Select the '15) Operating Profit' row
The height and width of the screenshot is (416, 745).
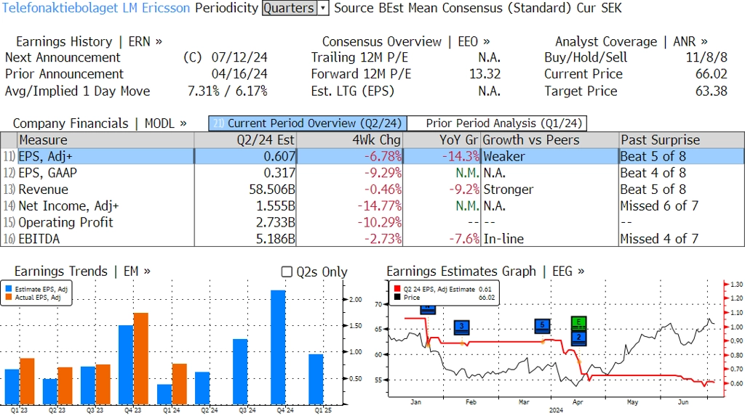[372, 222]
